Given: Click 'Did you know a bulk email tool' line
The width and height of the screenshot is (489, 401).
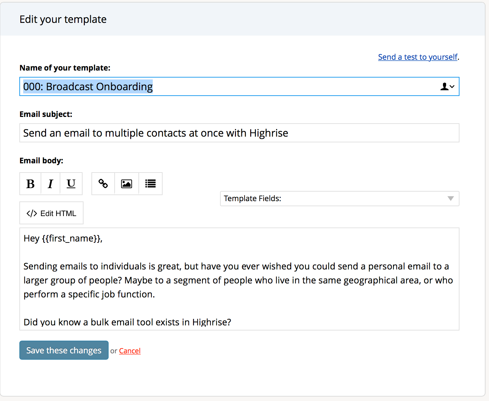Looking at the screenshot, I should pyautogui.click(x=127, y=322).
